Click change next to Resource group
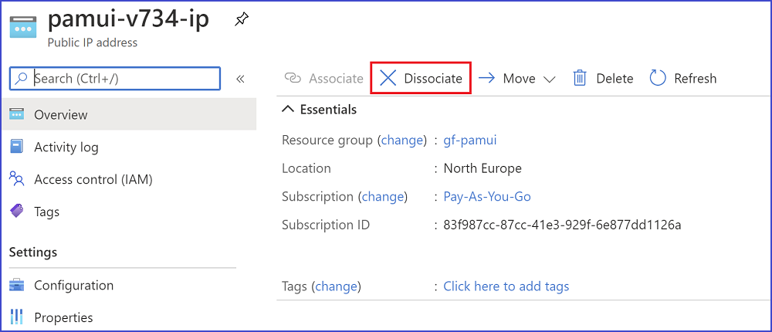 pos(401,141)
